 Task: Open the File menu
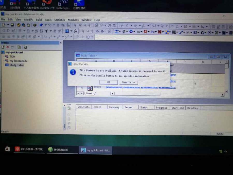click(3, 19)
